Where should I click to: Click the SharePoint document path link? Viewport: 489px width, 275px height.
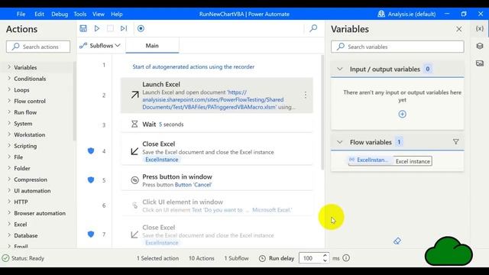(213, 100)
